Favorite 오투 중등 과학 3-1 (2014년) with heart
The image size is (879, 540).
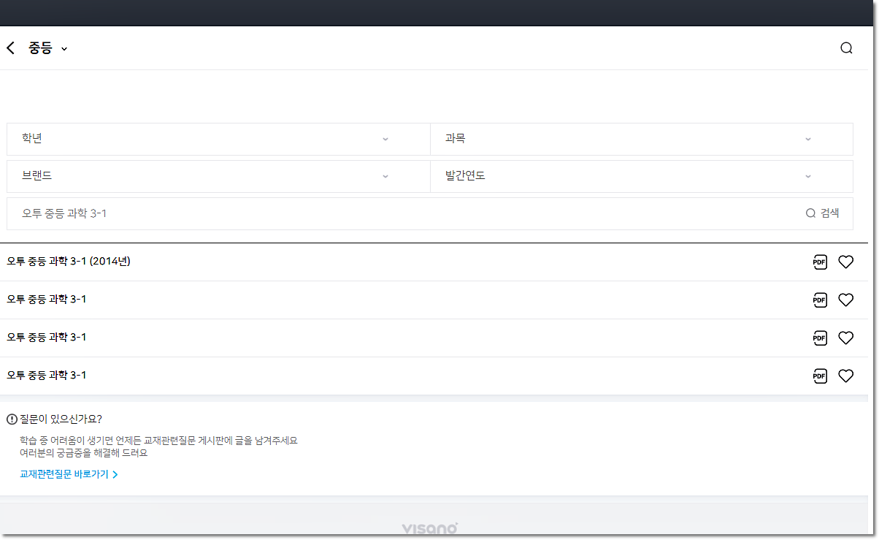pos(845,262)
